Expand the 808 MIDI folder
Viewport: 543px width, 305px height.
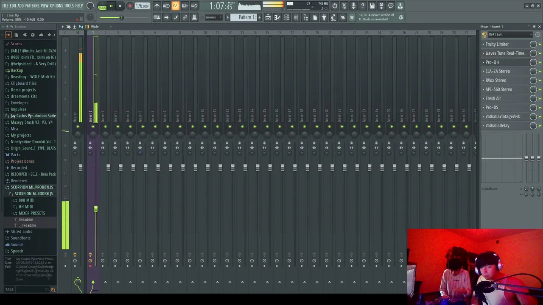pos(26,200)
